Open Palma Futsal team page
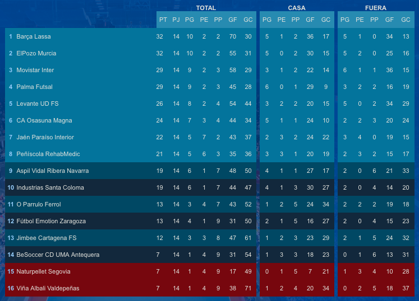This screenshot has height=301, width=419. [34, 87]
